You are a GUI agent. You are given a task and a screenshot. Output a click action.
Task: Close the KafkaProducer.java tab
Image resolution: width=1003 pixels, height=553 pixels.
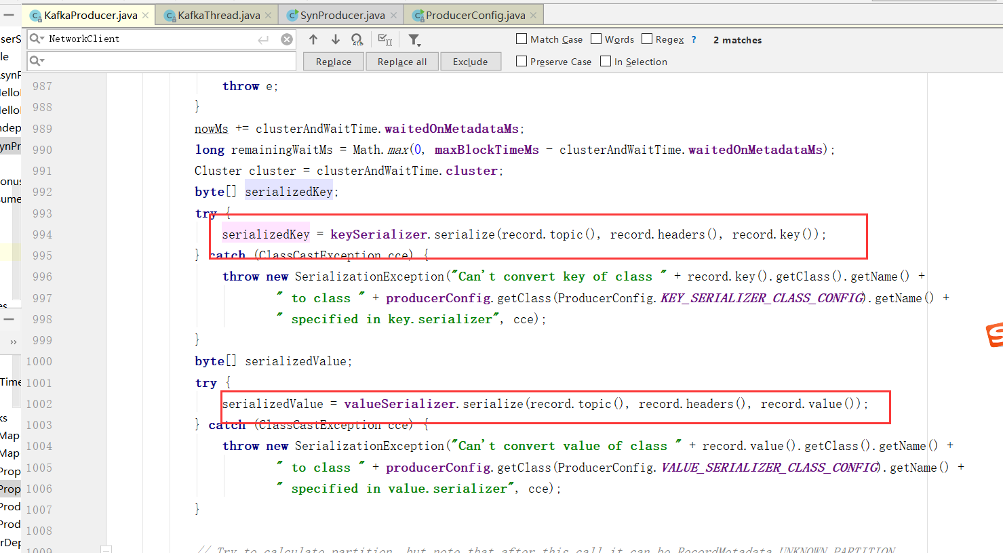coord(145,15)
